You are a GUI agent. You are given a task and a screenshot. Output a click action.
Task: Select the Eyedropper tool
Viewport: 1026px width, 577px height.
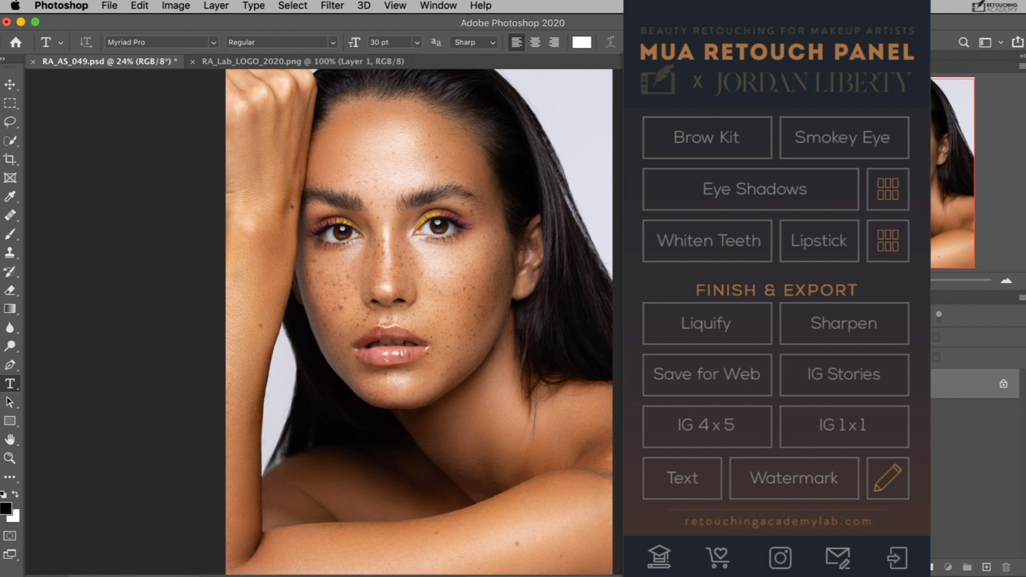tap(10, 197)
